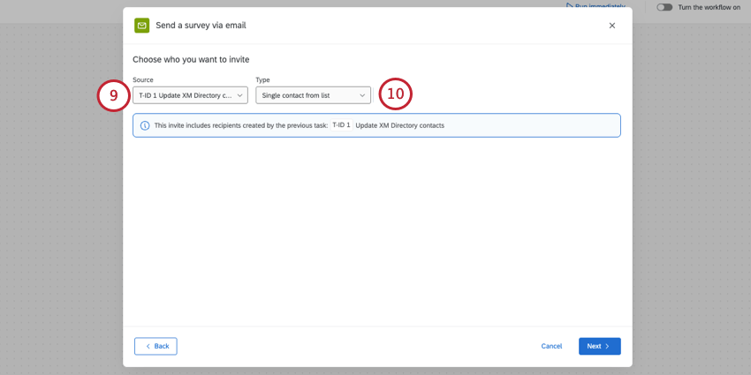Click the 'Send a survey via email' title

coord(201,26)
